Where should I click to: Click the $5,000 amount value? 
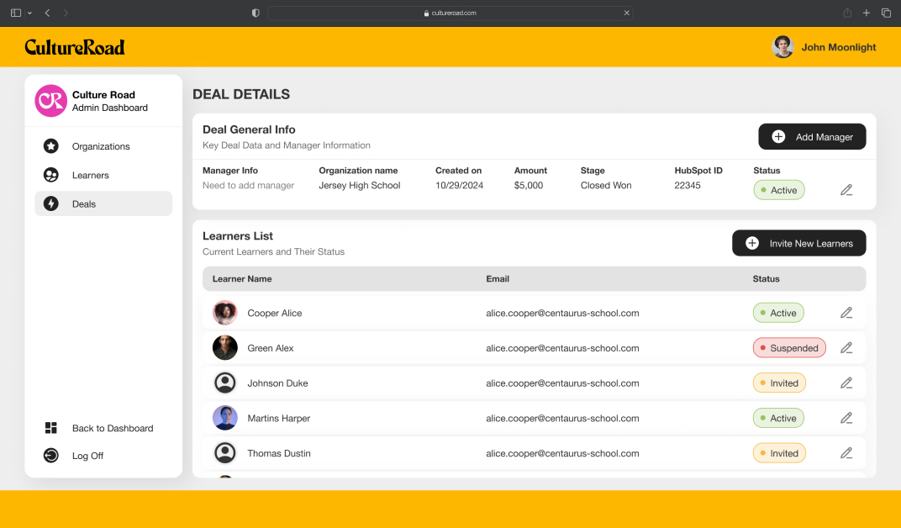point(529,185)
